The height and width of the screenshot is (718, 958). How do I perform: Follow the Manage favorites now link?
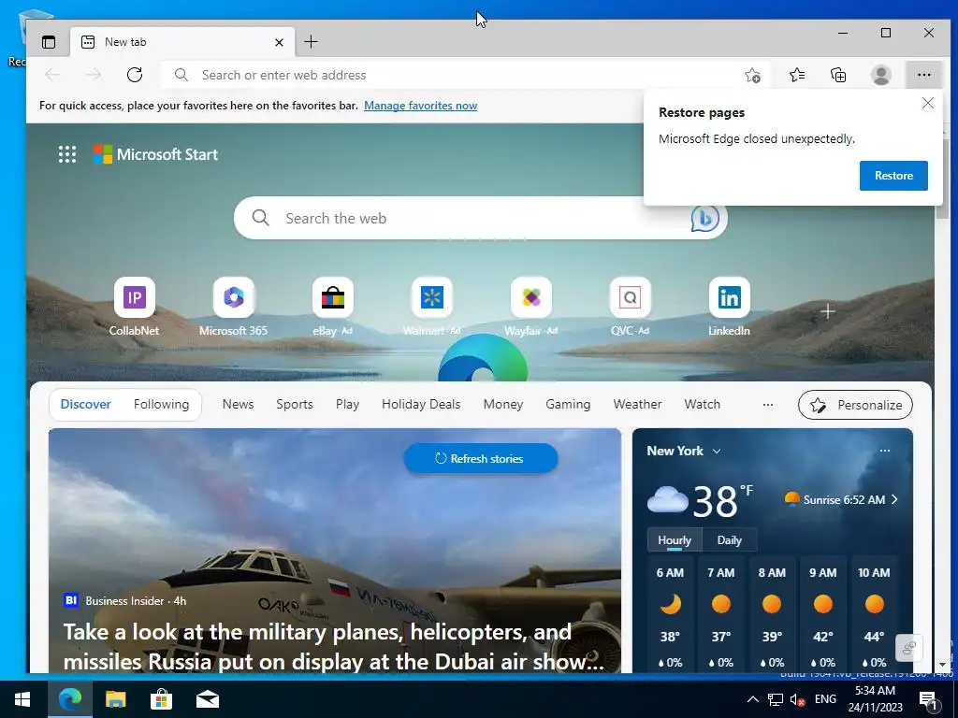(420, 106)
